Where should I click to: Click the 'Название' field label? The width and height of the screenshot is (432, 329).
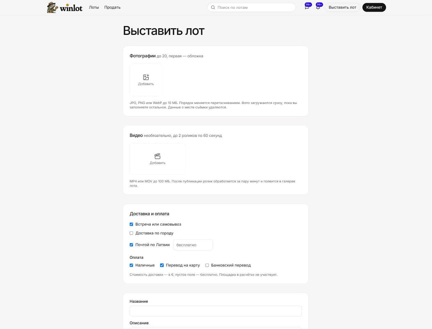click(139, 301)
